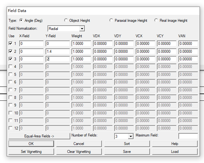Click VDY input of field 3
This screenshot has width=204, height=163.
pos(124,59)
